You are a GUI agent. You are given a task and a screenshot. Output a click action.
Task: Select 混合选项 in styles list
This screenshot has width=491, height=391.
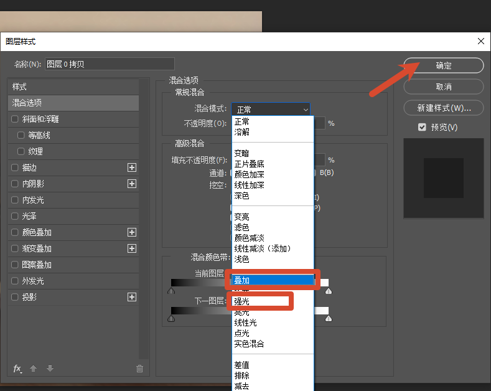pyautogui.click(x=73, y=103)
